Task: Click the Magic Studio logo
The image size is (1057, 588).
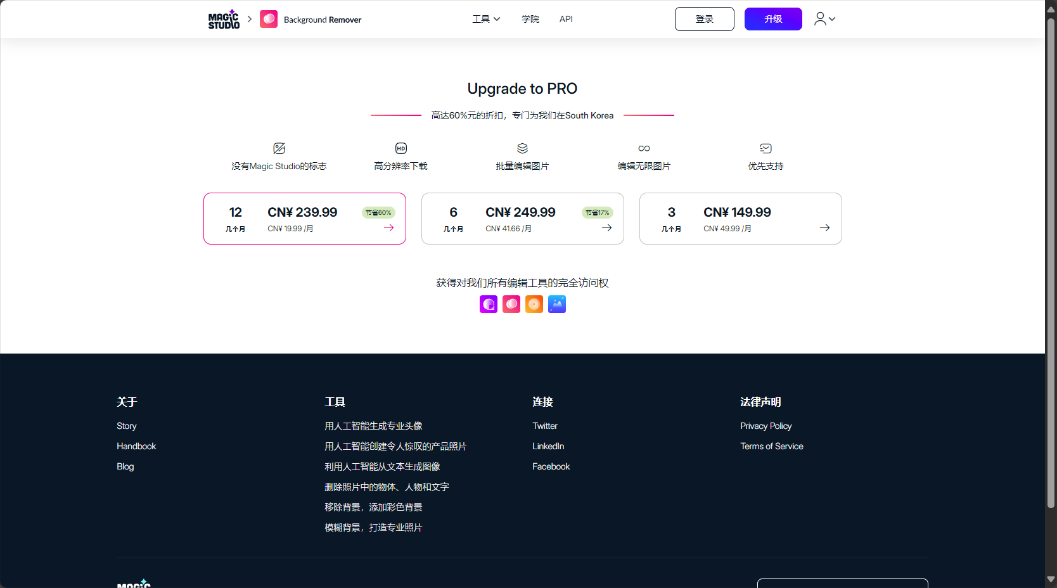Action: 224,19
